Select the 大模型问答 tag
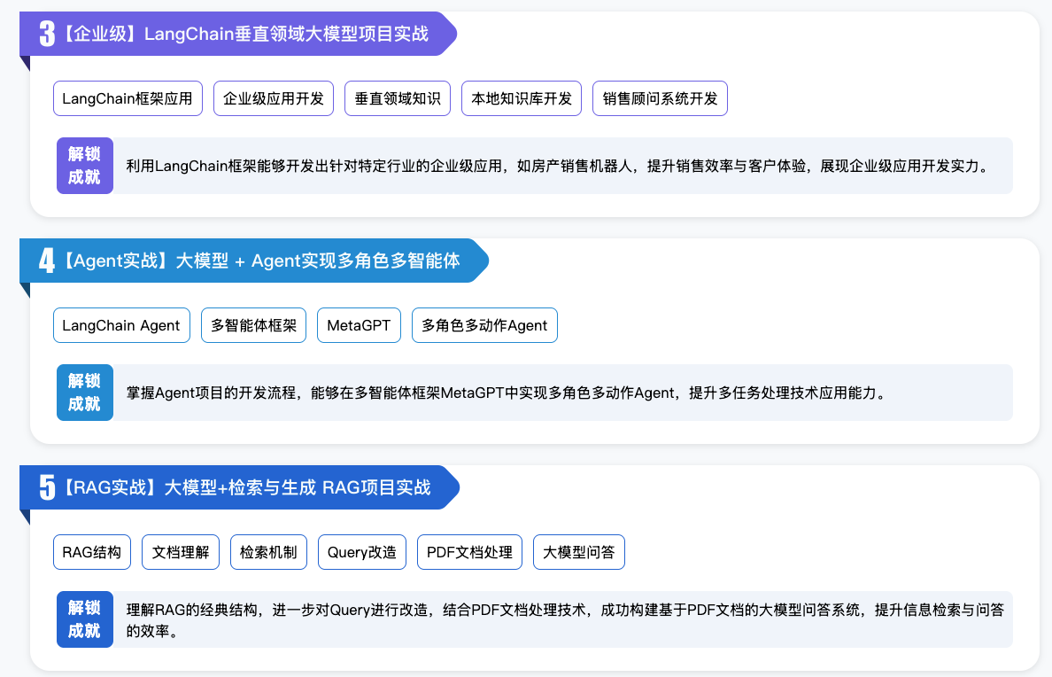The height and width of the screenshot is (677, 1052). tap(579, 552)
